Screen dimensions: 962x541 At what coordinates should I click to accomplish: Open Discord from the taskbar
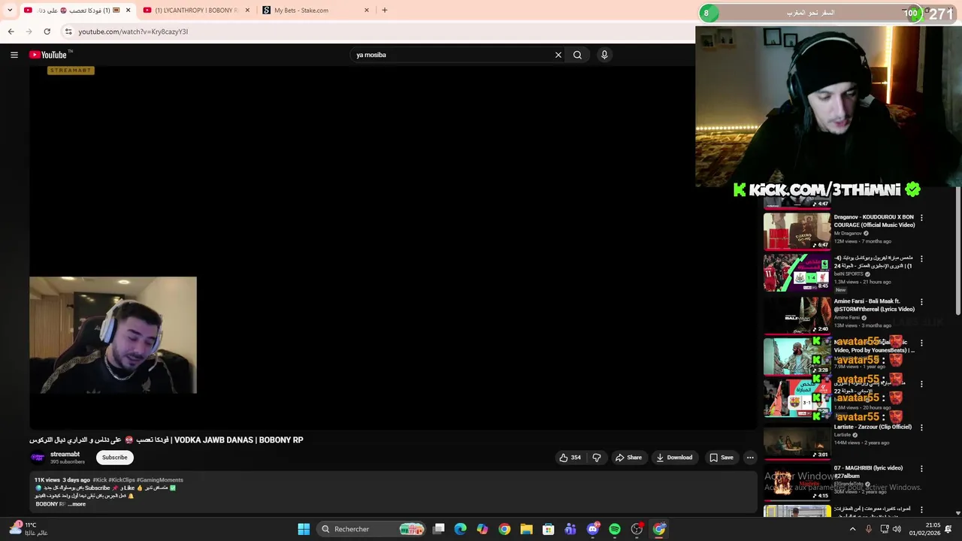(593, 529)
